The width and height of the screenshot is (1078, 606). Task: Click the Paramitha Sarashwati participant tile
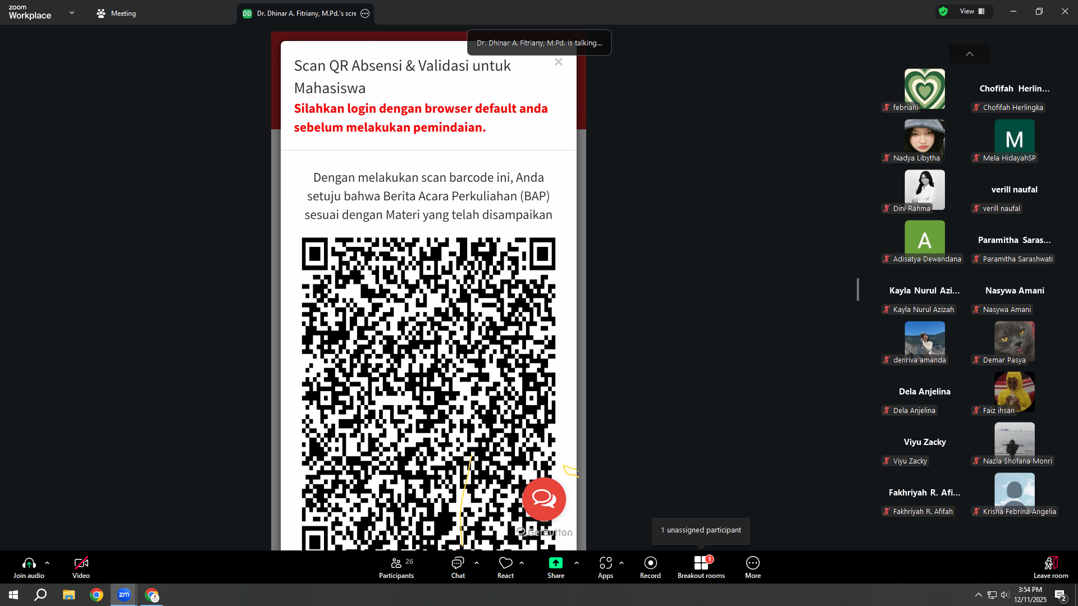pos(1015,241)
